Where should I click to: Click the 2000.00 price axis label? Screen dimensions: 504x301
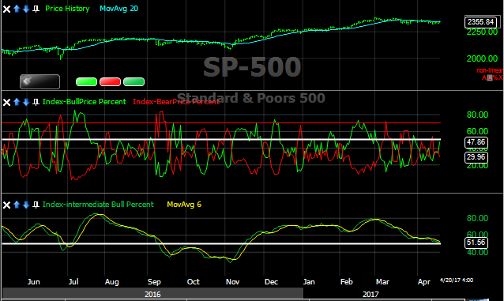pyautogui.click(x=482, y=58)
